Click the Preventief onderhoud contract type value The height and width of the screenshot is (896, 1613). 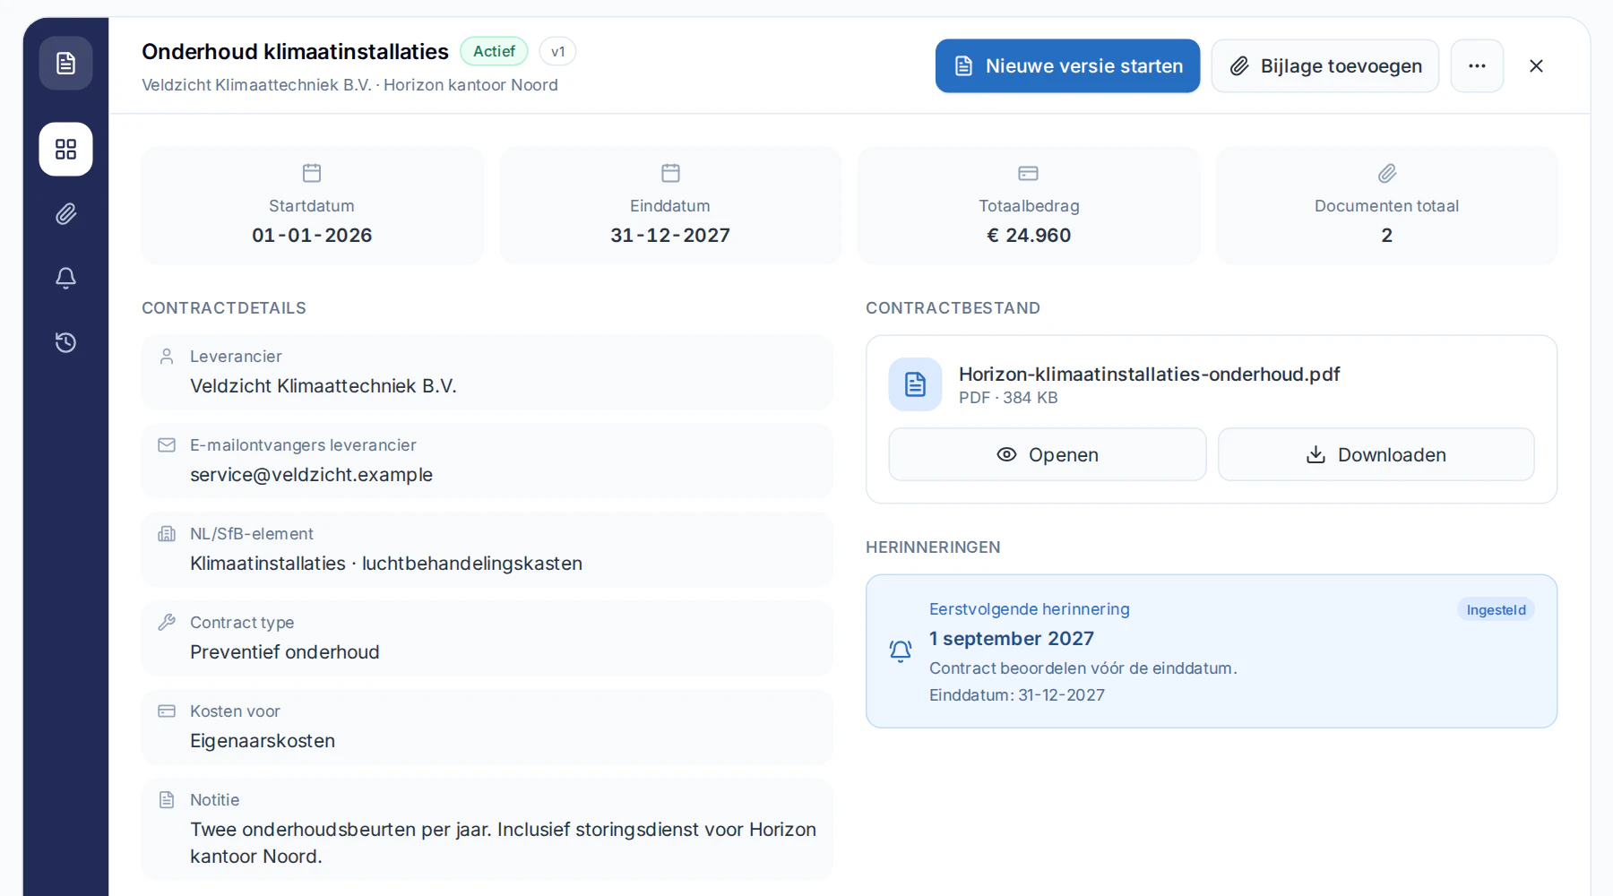tap(285, 652)
